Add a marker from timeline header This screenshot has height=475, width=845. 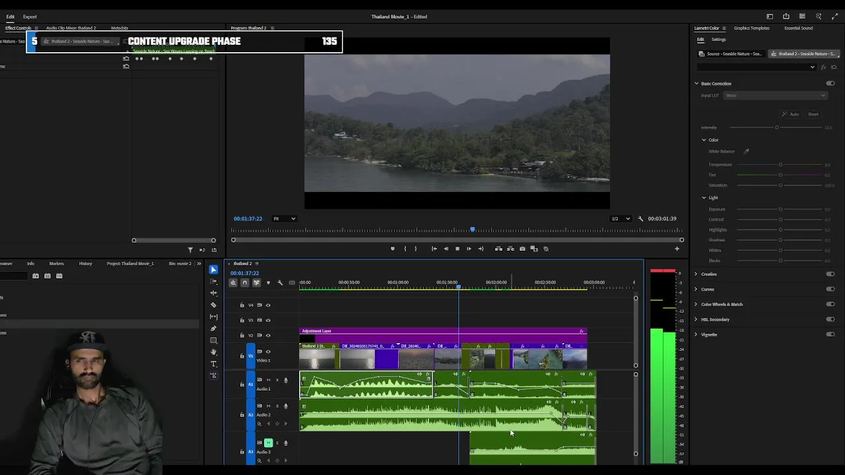click(x=268, y=283)
